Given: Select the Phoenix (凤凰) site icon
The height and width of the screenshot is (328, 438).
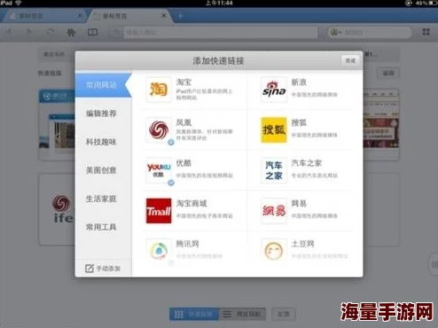Looking at the screenshot, I should tap(159, 129).
